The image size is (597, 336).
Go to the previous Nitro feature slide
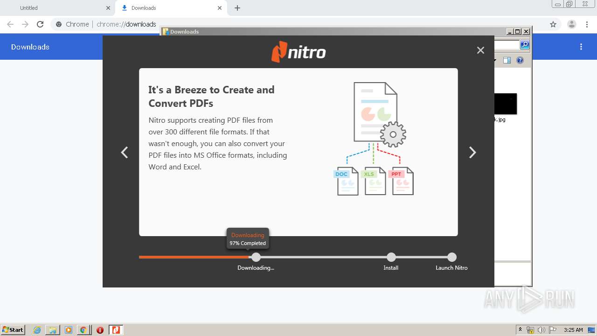tap(125, 152)
